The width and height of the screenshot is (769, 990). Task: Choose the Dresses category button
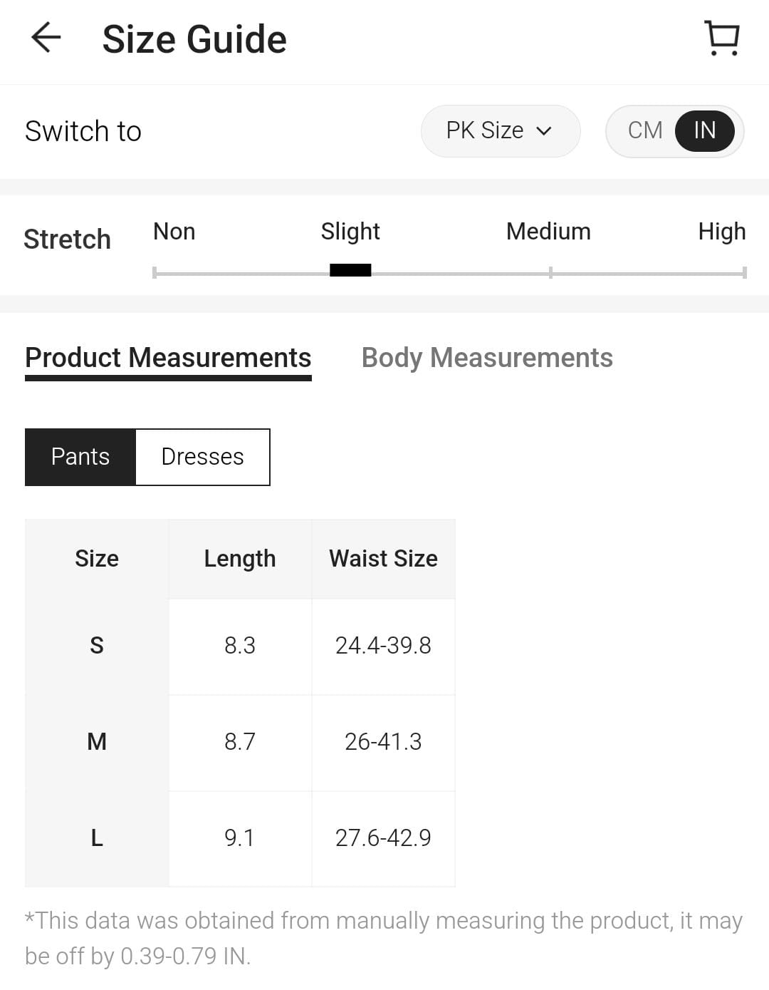203,457
